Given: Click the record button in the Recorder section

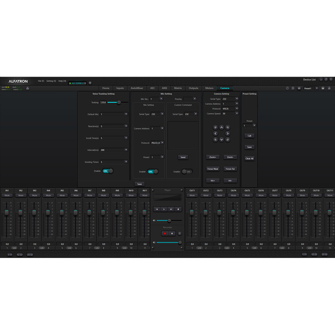Looking at the screenshot, I should point(165,234).
